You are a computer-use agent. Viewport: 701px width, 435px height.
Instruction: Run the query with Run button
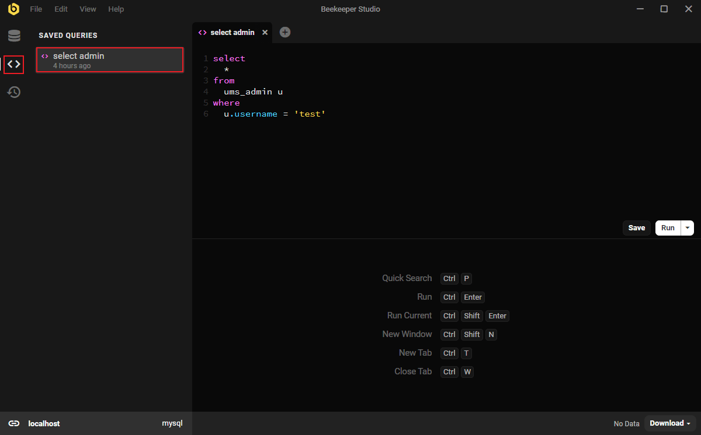pos(668,228)
